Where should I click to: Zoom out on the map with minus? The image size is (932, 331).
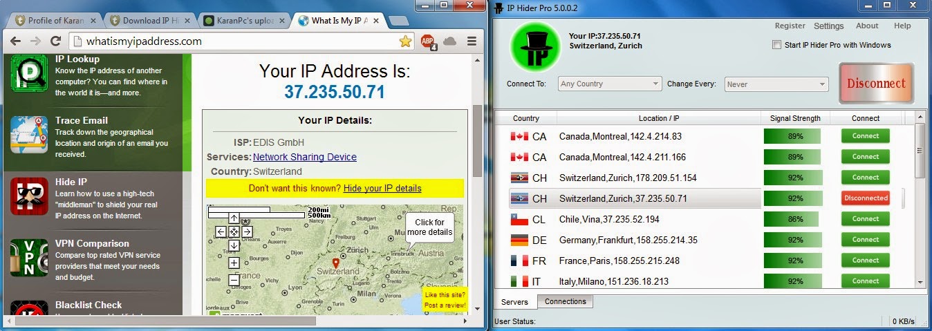point(234,281)
